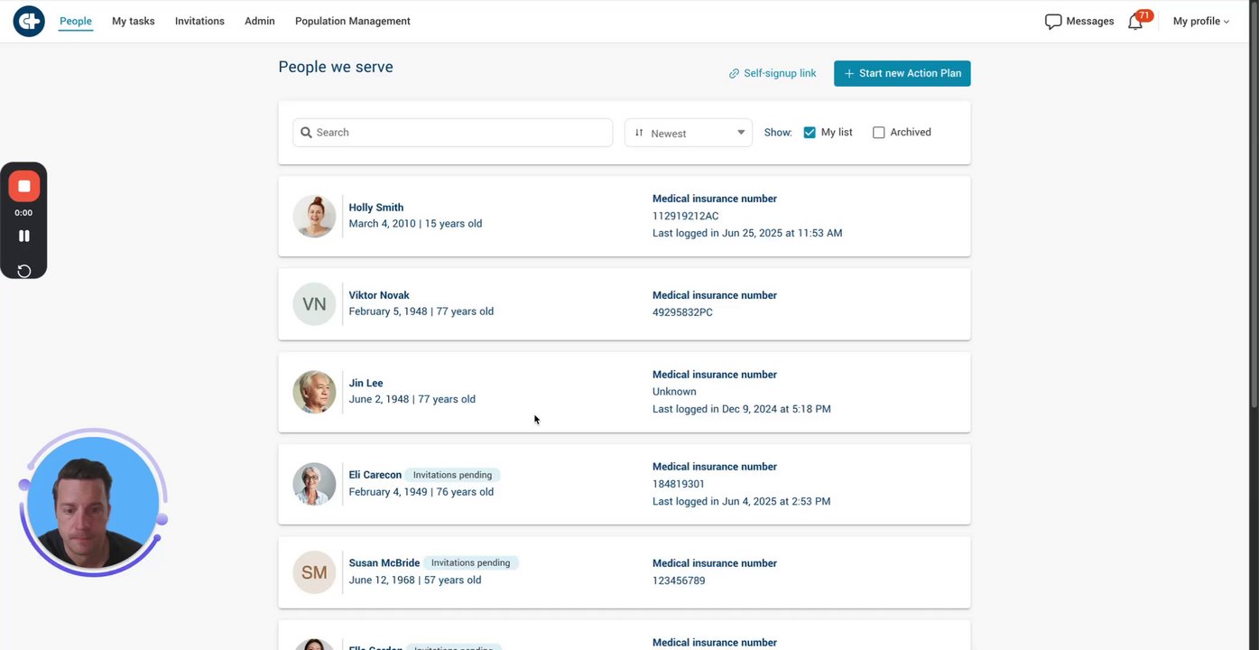Stop the screen recording
The height and width of the screenshot is (650, 1259).
click(x=24, y=186)
